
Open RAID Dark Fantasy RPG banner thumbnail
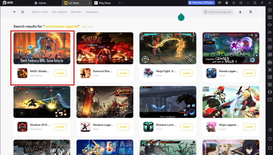pyautogui.click(x=42, y=48)
